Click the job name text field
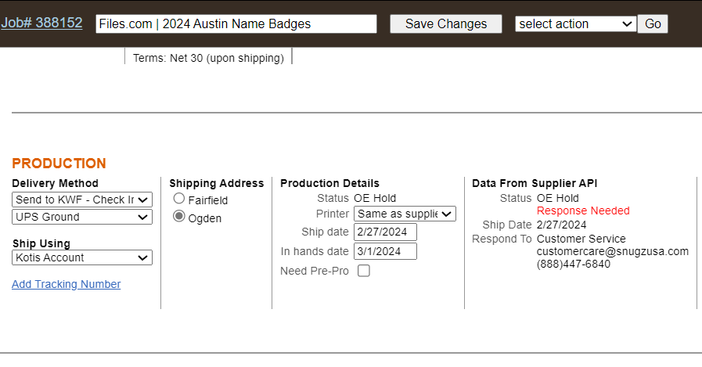The image size is (702, 367). 236,23
